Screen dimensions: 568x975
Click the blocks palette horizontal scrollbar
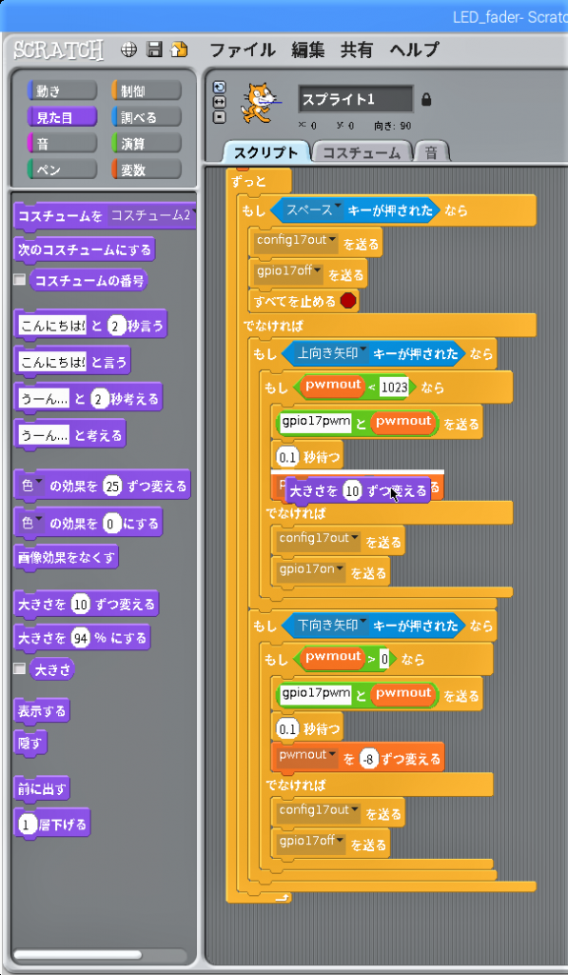[x=100, y=954]
